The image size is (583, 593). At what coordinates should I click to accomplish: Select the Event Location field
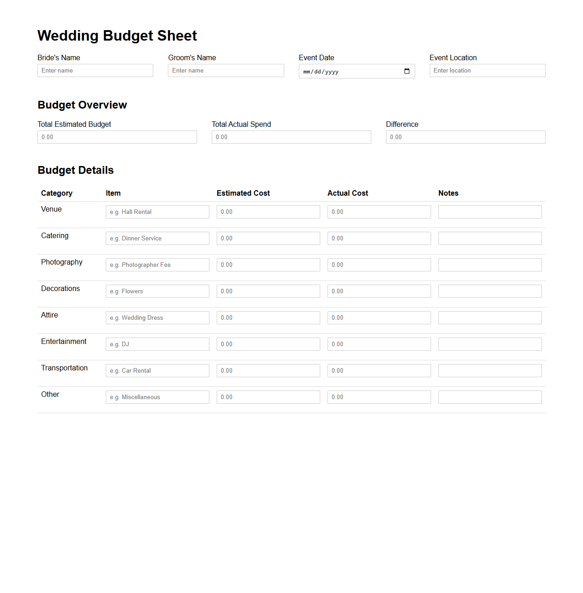tap(487, 70)
